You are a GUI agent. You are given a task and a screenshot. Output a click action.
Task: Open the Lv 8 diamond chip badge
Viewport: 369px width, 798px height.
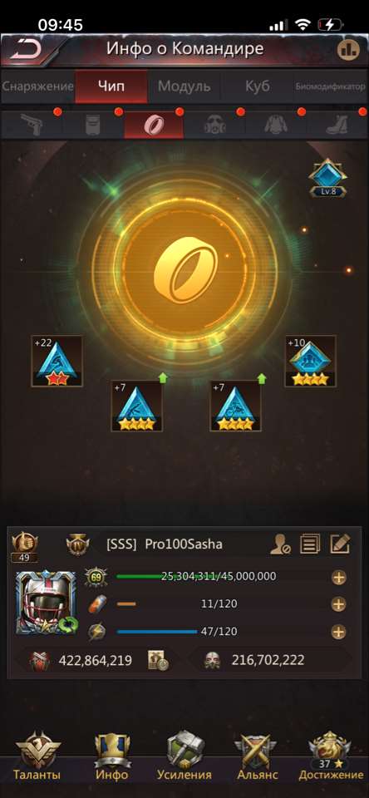coord(328,178)
